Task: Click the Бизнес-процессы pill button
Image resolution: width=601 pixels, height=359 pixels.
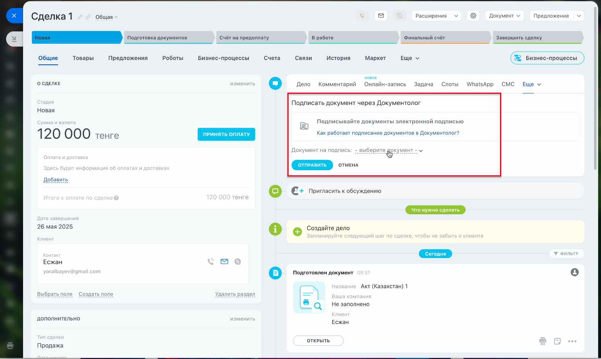Action: pos(547,58)
